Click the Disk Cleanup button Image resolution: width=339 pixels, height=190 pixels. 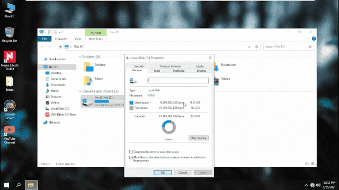pos(199,138)
